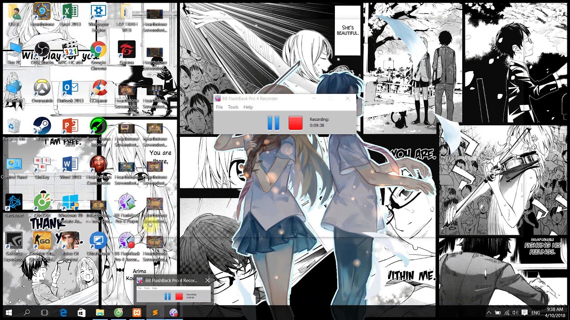The width and height of the screenshot is (570, 320).
Task: Select the Windows 10 Update Assistant icon
Action: (70, 208)
